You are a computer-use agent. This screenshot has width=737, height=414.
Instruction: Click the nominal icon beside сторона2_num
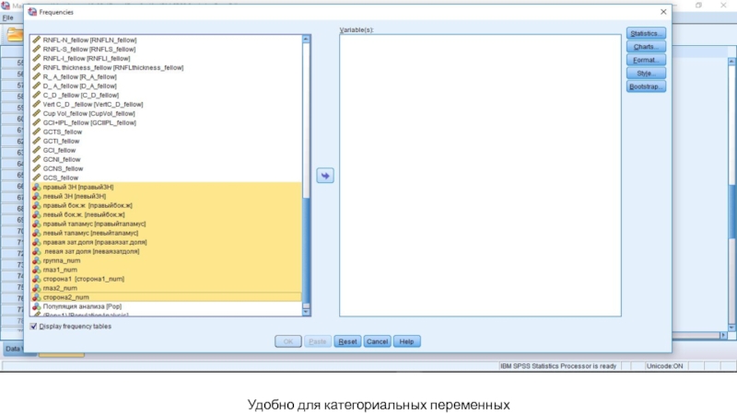(37, 297)
